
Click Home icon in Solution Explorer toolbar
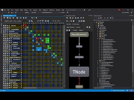click(x=99, y=18)
